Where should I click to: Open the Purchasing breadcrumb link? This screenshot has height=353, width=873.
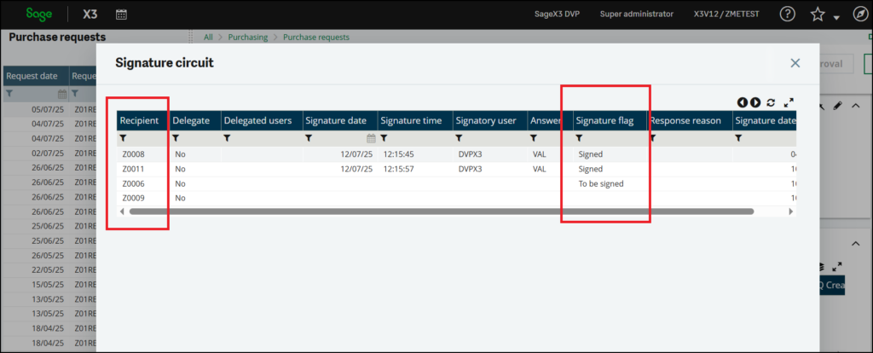[248, 38]
